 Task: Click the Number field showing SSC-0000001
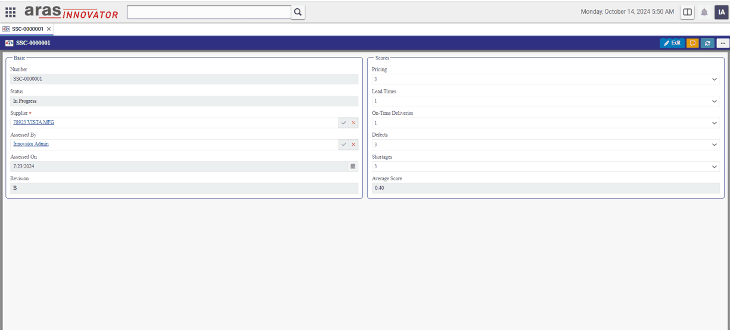coord(184,79)
